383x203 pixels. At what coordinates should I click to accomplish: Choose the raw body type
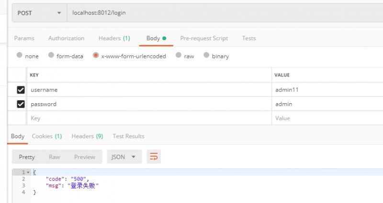[179, 55]
